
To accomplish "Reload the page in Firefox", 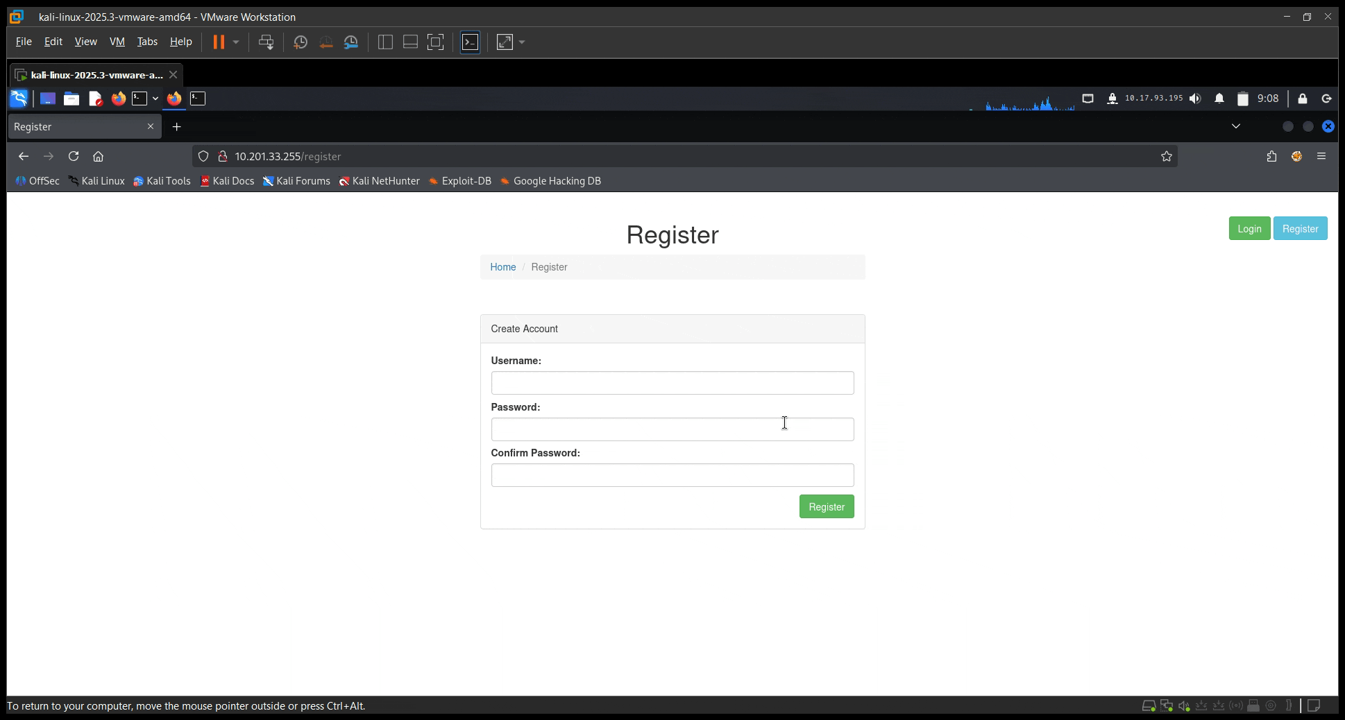I will (74, 157).
